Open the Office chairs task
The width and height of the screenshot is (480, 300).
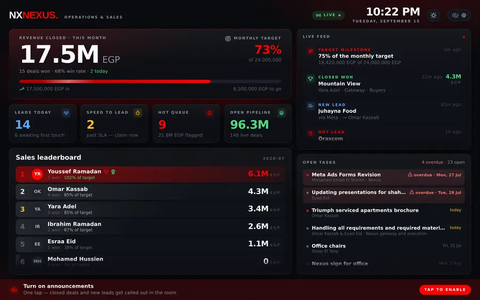[383, 248]
